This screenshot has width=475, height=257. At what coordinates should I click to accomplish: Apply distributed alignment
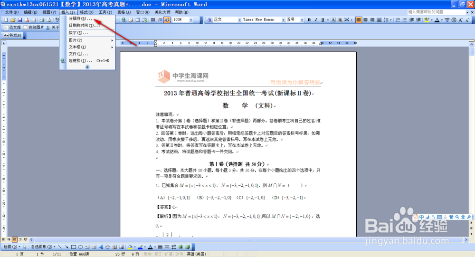(379, 19)
